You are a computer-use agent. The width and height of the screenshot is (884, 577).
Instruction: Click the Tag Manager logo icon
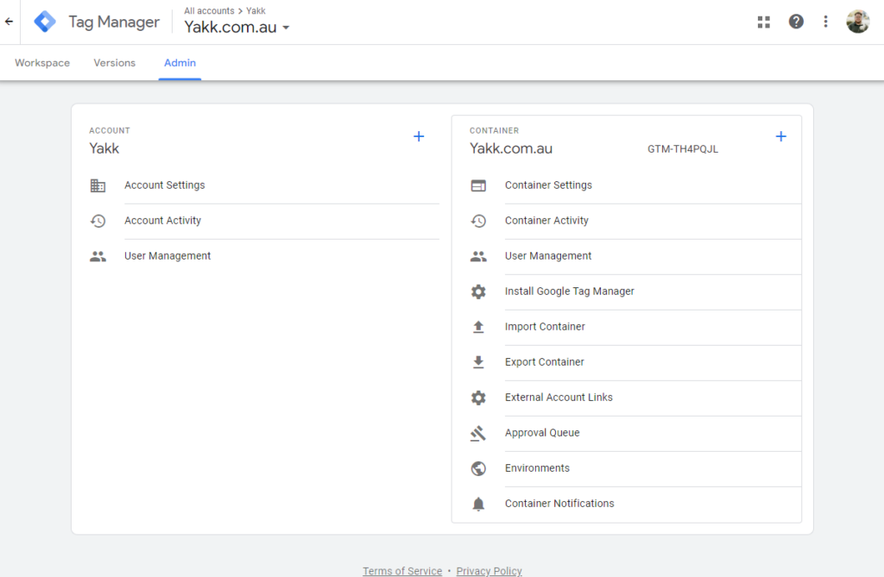point(45,22)
